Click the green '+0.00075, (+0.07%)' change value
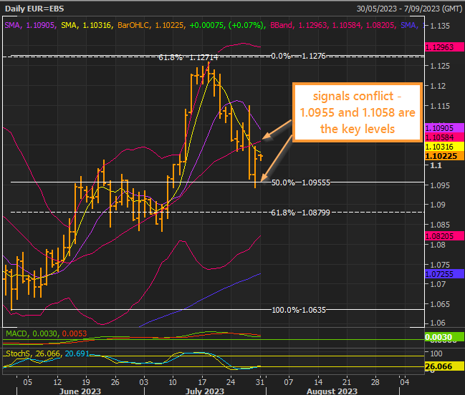 [x=227, y=25]
